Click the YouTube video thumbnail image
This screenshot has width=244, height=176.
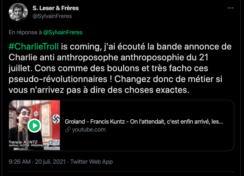point(34,125)
